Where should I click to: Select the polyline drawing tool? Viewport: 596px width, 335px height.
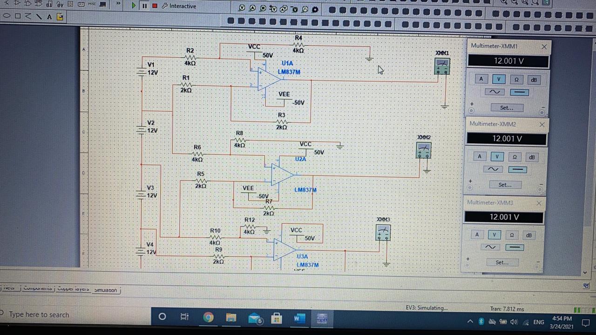(x=28, y=16)
